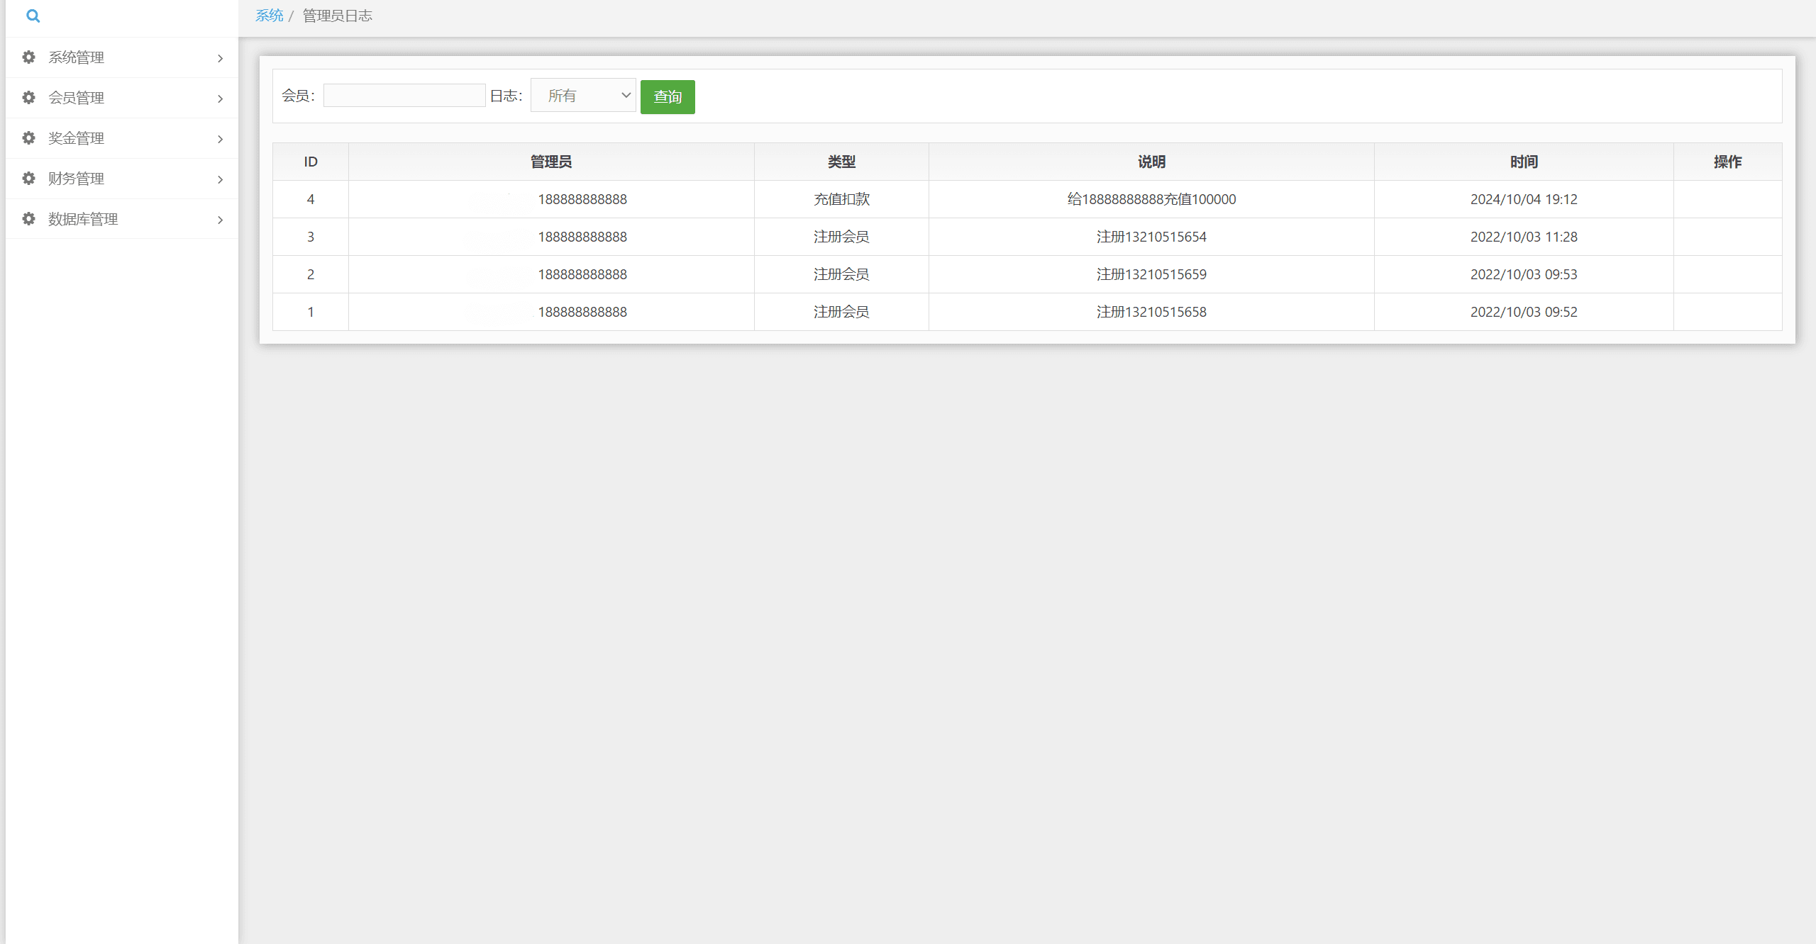Click the ID column header

pyautogui.click(x=310, y=162)
